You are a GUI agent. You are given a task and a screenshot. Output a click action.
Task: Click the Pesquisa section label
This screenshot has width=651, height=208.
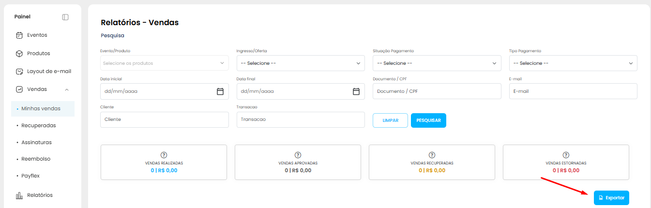pyautogui.click(x=112, y=35)
